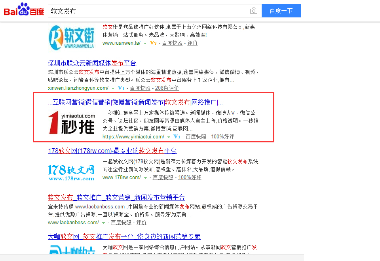
Task: Open 百度快照 for the ruanwen.la result
Action: pos(172,43)
